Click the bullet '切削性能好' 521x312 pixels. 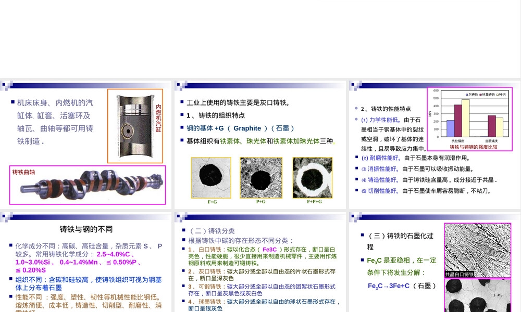click(x=383, y=191)
